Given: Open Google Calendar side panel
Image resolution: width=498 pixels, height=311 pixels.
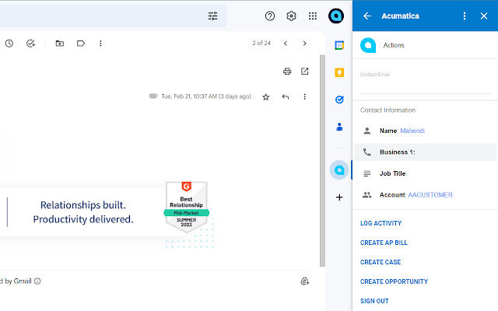Looking at the screenshot, I should tap(339, 45).
